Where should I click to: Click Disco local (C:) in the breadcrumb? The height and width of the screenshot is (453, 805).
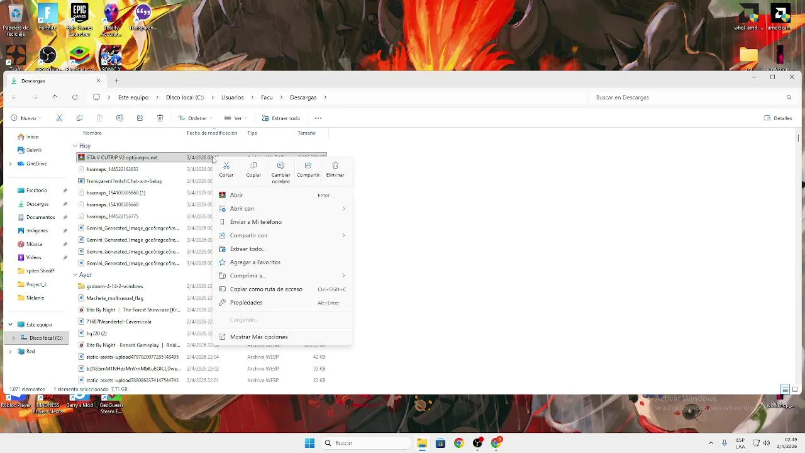(185, 98)
